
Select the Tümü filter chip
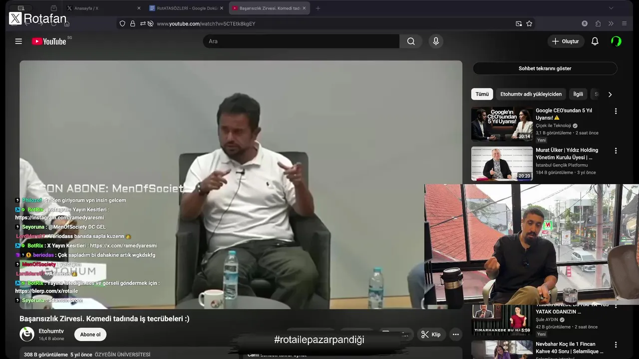click(482, 94)
